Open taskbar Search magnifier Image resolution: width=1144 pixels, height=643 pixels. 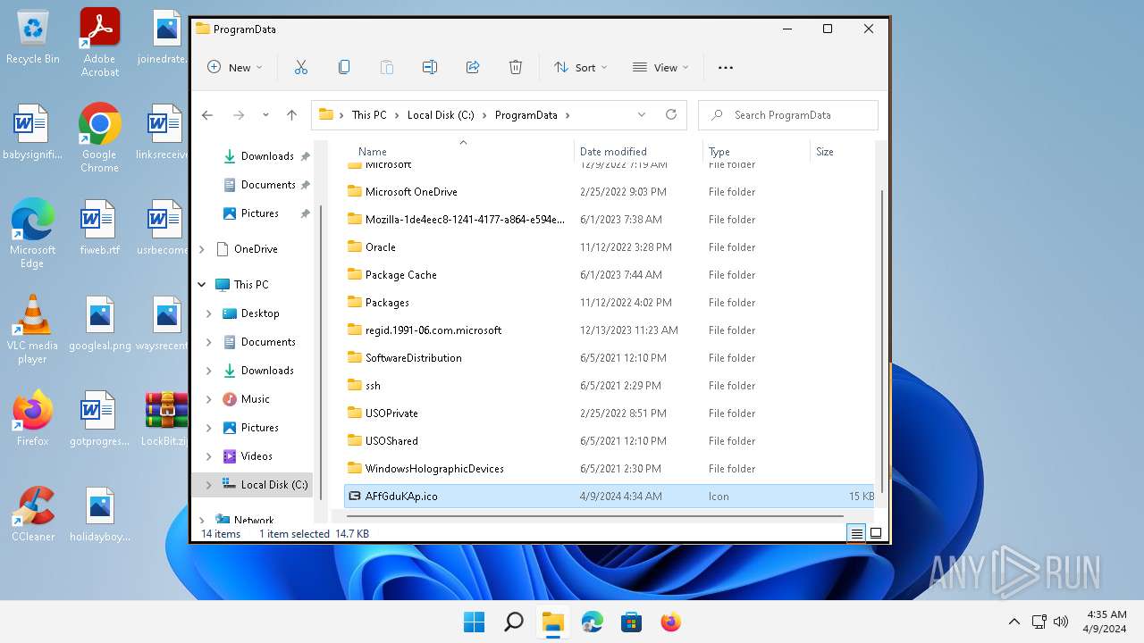513,622
